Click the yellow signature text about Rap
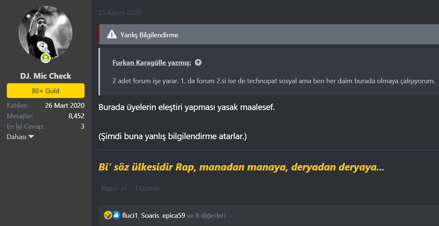Screen dimensions: 439x226 (241, 167)
